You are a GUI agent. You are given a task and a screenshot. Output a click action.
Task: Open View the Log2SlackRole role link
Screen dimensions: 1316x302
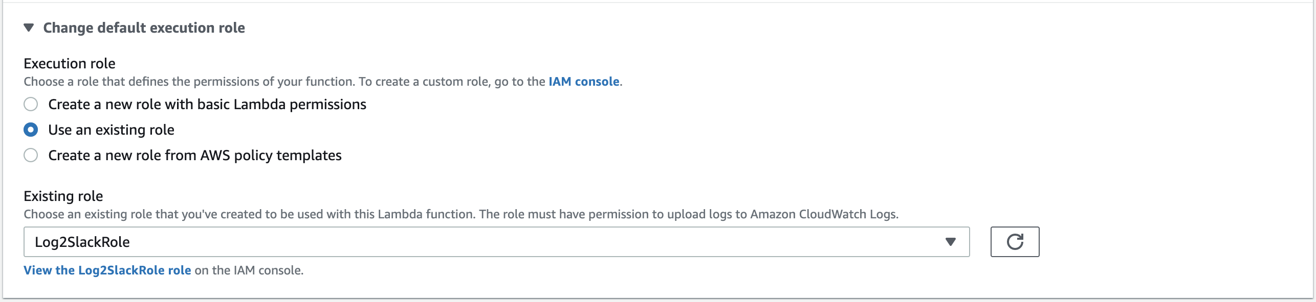pos(107,270)
